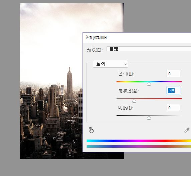Focus the 色相 hue value field
191x176 pixels.
173,74
